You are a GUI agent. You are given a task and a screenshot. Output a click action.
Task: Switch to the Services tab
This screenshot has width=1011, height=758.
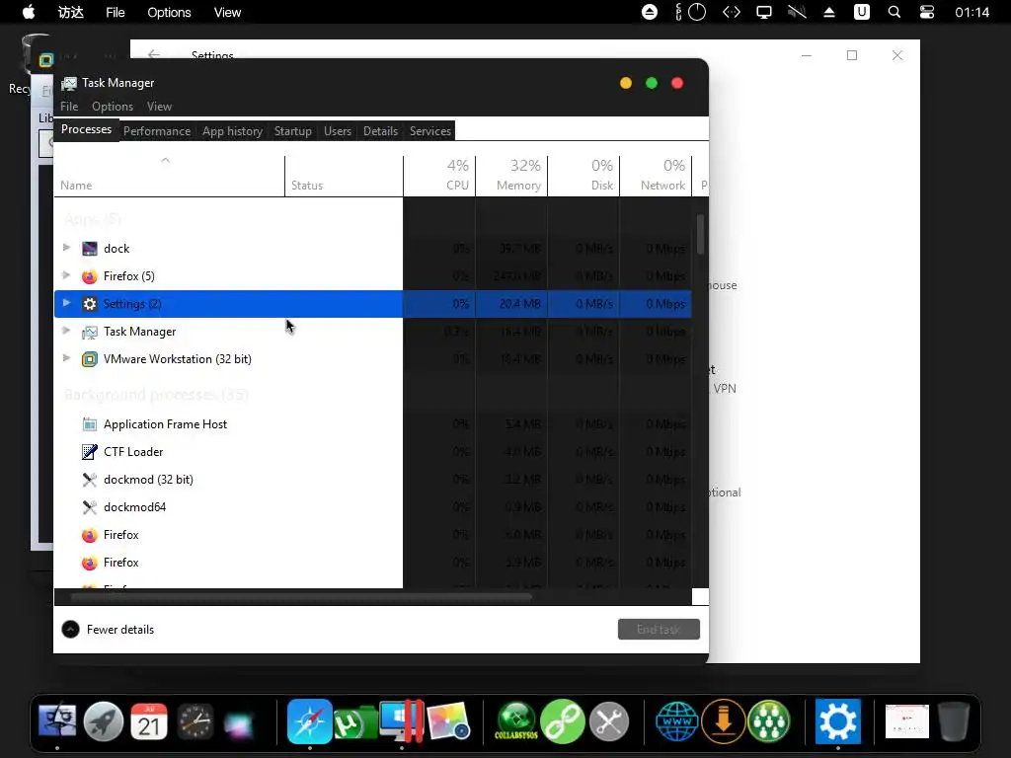click(430, 131)
